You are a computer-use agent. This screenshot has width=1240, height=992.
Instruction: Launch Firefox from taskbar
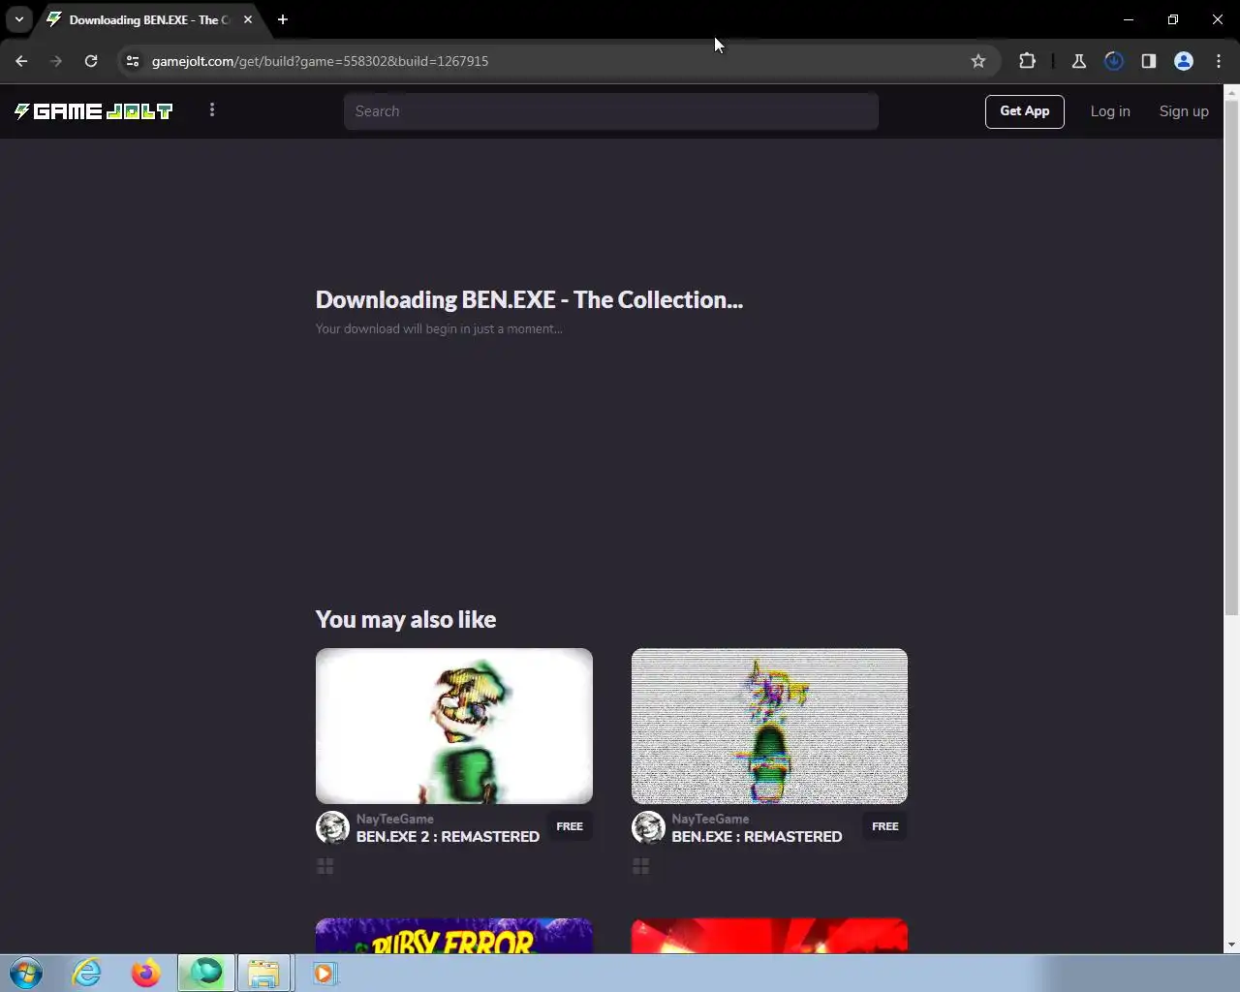pyautogui.click(x=146, y=973)
